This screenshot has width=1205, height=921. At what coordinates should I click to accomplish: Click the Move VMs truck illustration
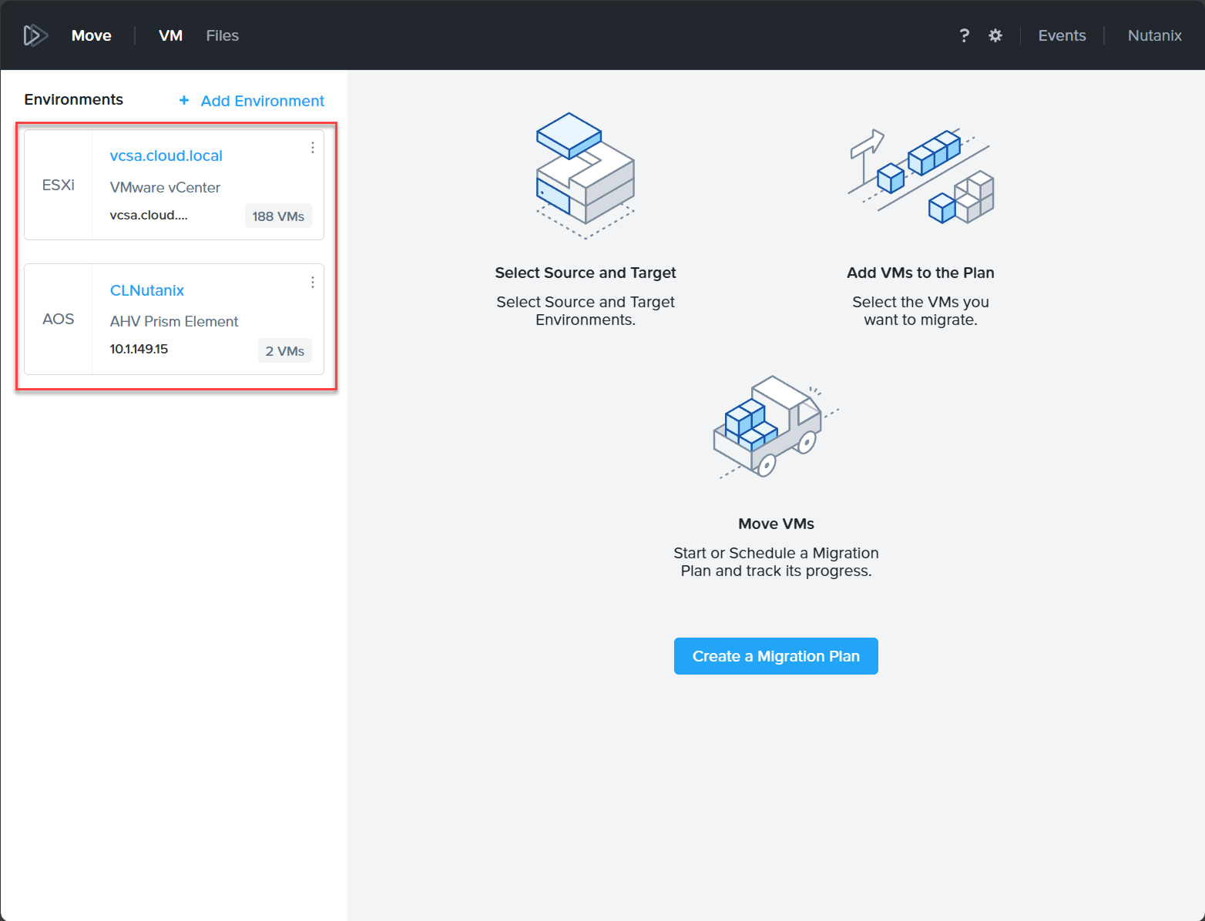(x=776, y=427)
